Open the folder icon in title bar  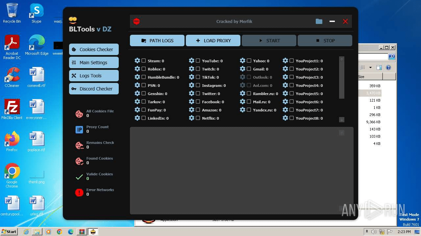coord(319,21)
